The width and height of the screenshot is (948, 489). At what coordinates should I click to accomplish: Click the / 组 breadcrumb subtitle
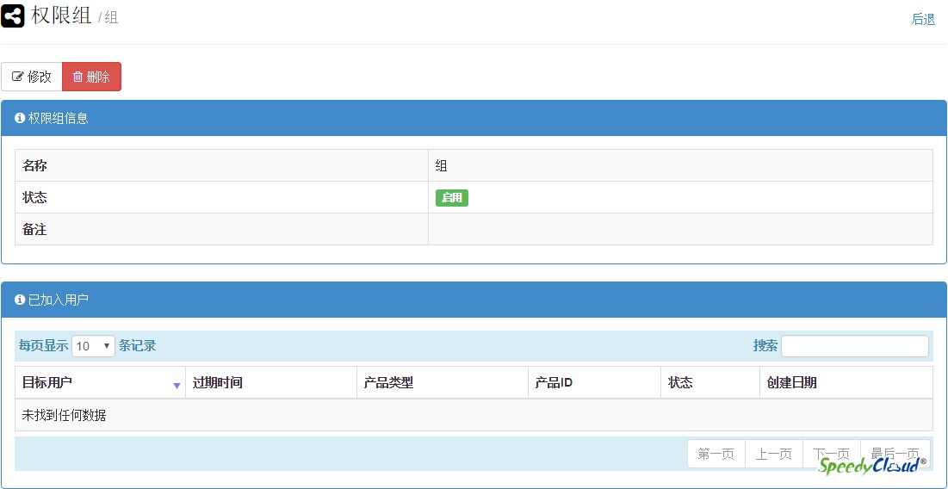coord(108,17)
